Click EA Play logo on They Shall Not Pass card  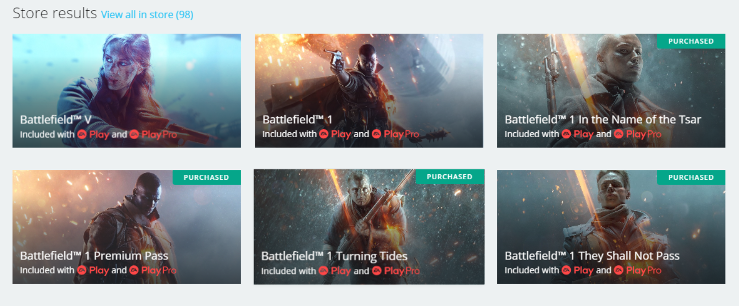(577, 270)
